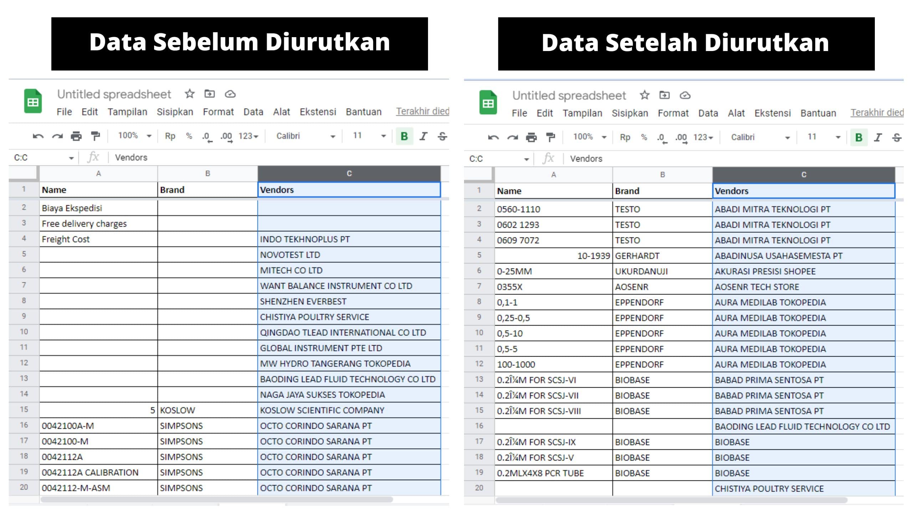Open the C:C name box dropdown in the left spreadsheet
The width and height of the screenshot is (913, 514).
click(71, 158)
